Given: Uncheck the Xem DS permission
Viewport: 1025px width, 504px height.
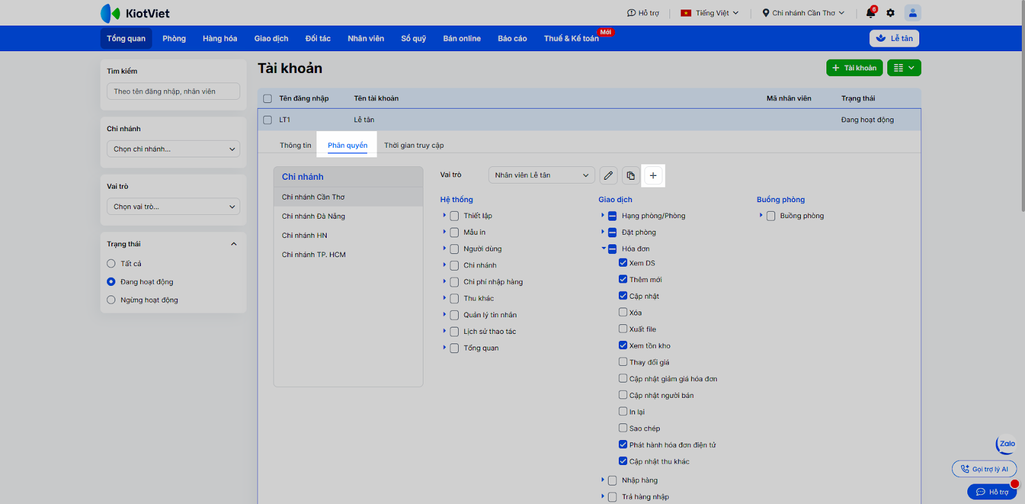Looking at the screenshot, I should coord(623,262).
